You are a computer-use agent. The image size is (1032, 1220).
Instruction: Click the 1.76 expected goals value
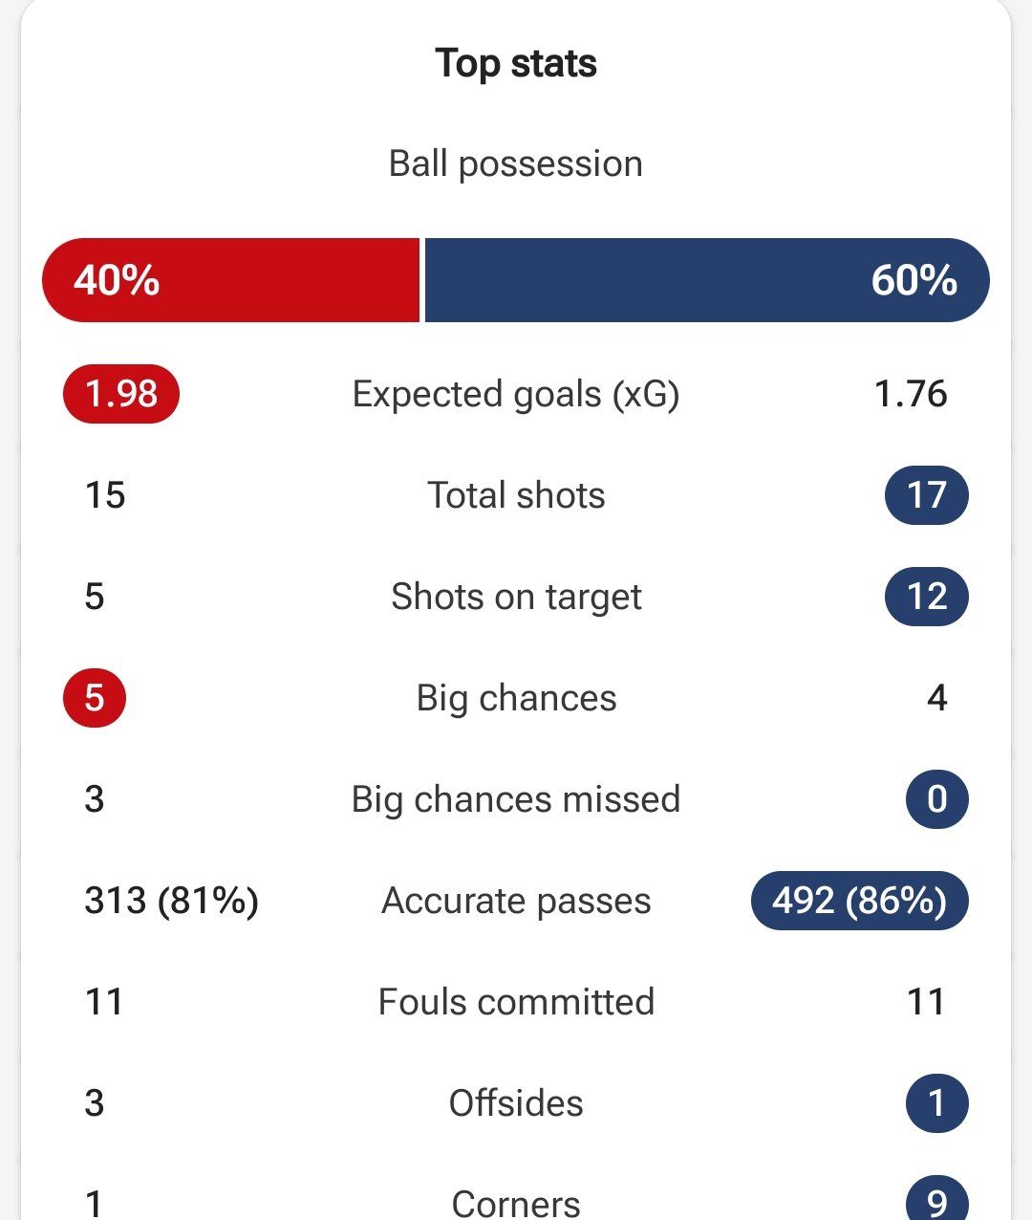click(911, 394)
